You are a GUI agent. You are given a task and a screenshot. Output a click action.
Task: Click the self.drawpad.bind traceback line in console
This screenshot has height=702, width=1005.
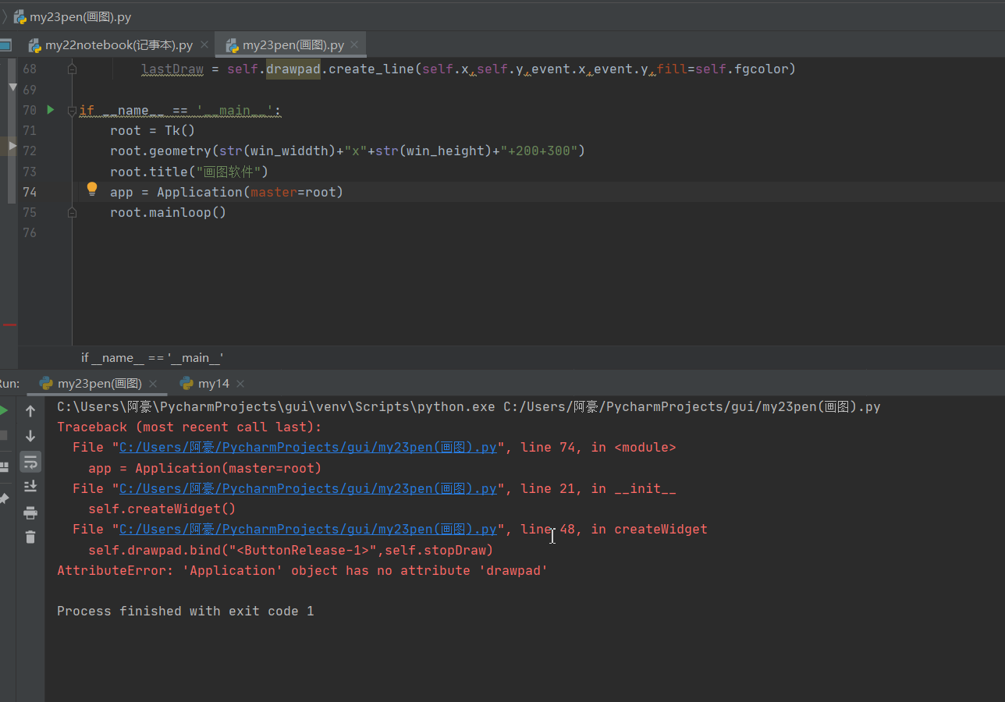coord(291,550)
